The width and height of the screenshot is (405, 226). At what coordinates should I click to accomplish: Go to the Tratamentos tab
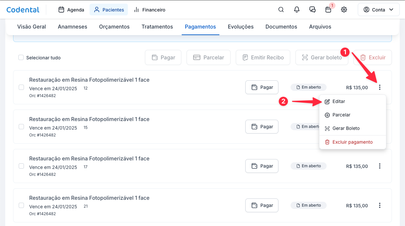[x=157, y=27]
